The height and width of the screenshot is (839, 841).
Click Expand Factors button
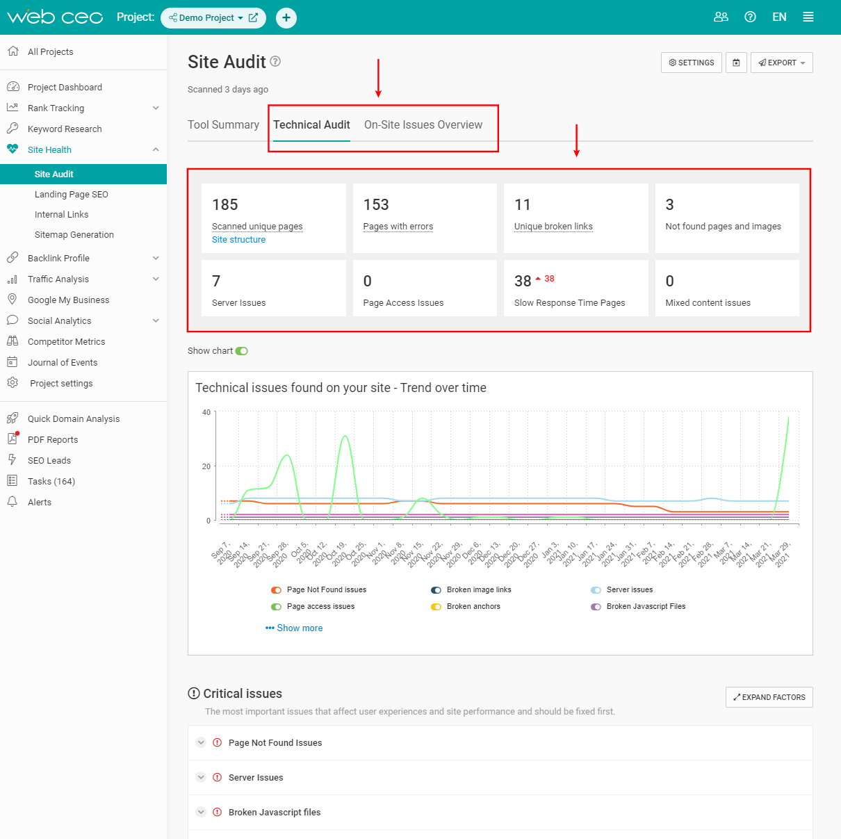point(769,697)
